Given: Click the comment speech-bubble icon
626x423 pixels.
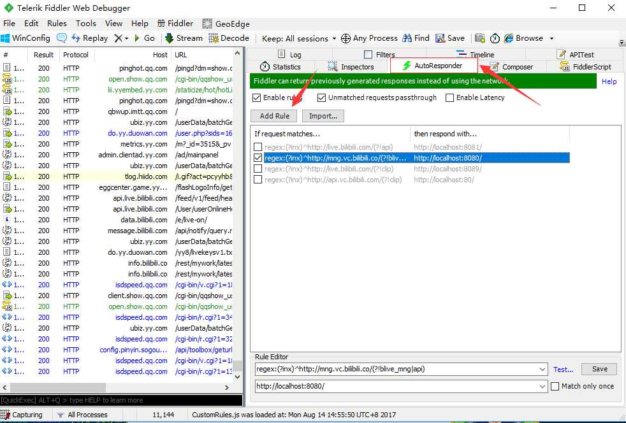Looking at the screenshot, I should (x=61, y=38).
